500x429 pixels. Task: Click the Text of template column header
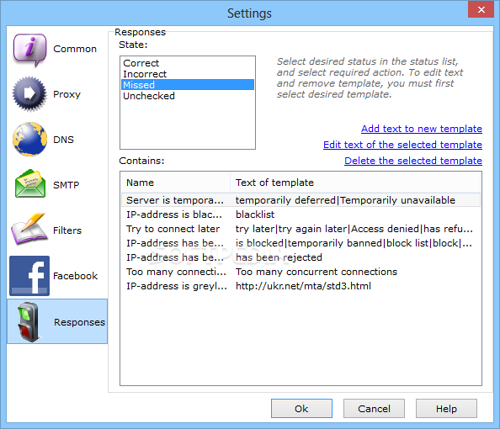355,183
